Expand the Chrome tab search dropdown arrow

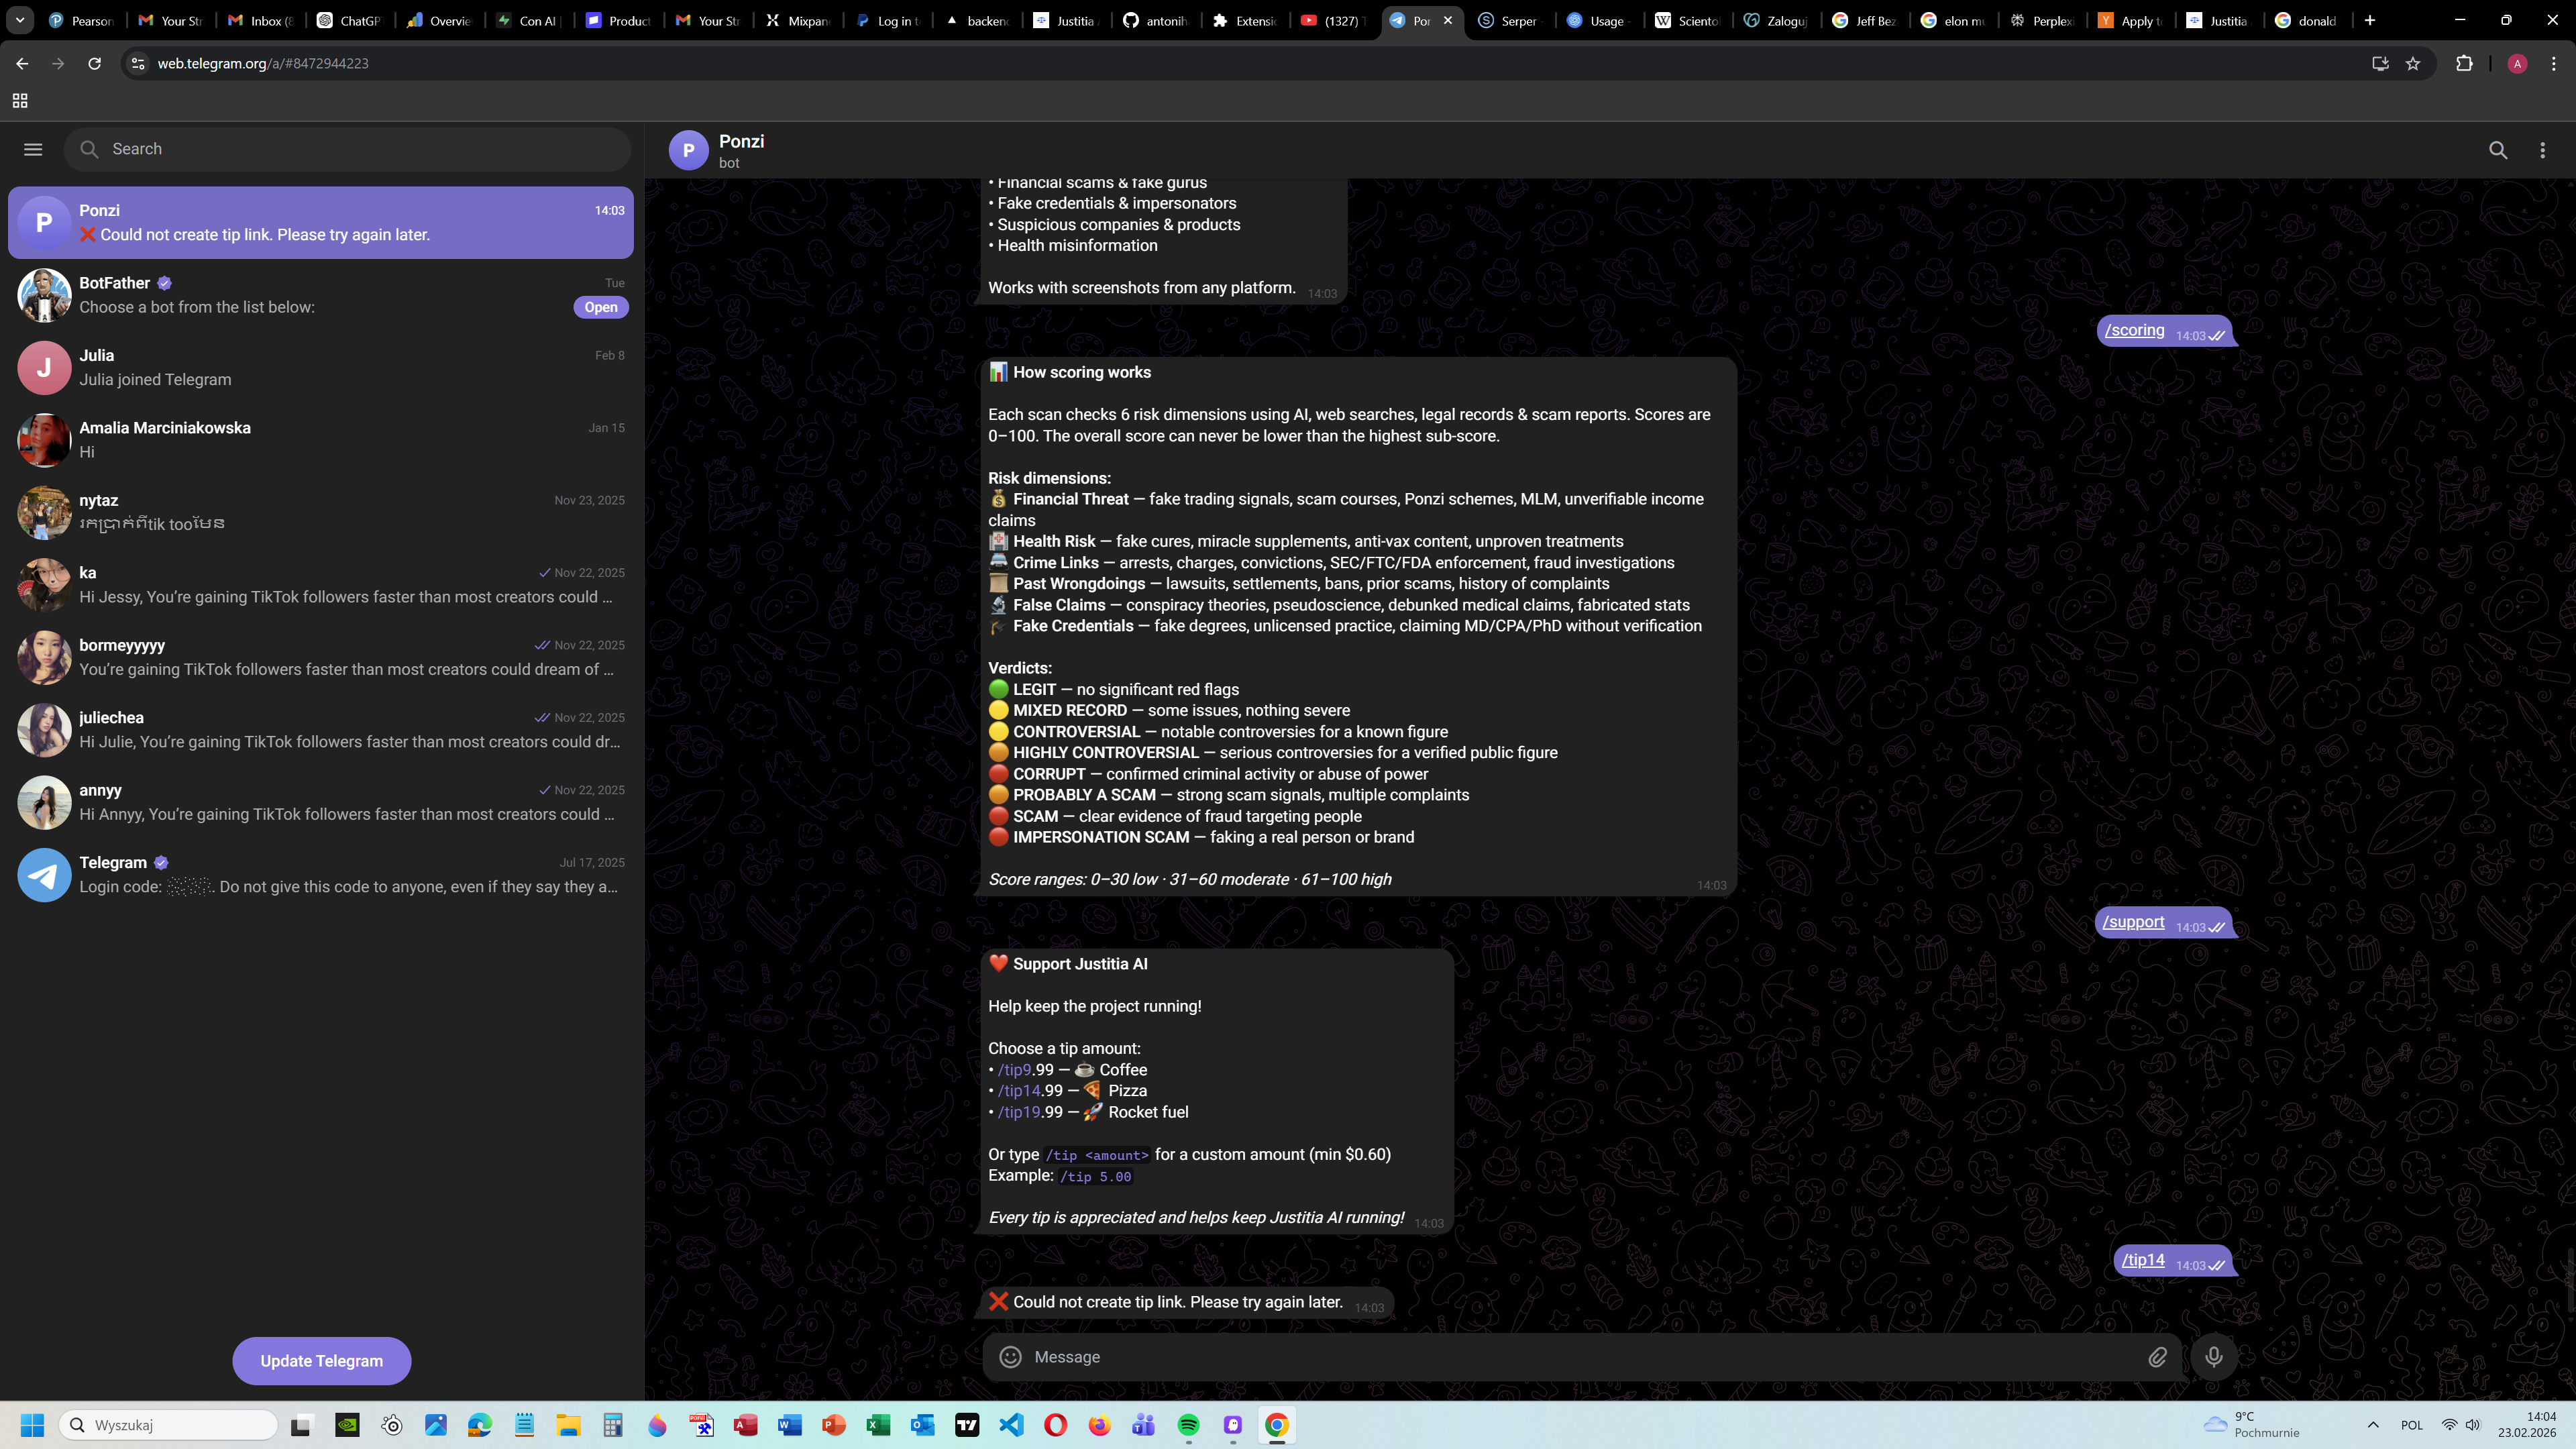(x=19, y=20)
